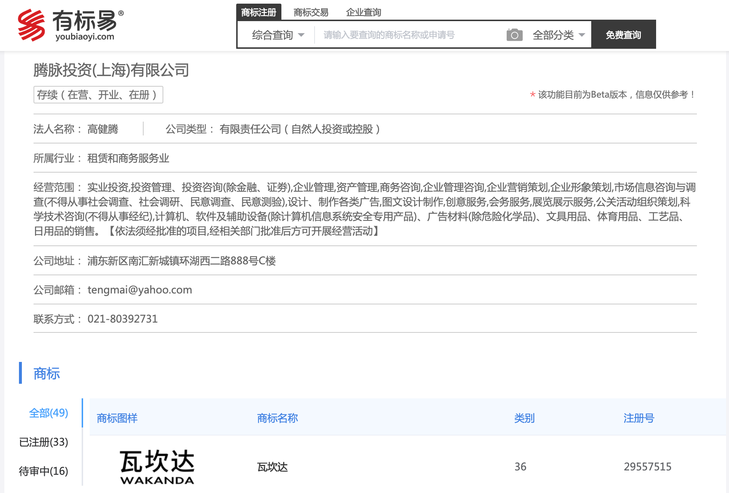Click the 类别 column header
The width and height of the screenshot is (729, 493).
click(x=524, y=418)
